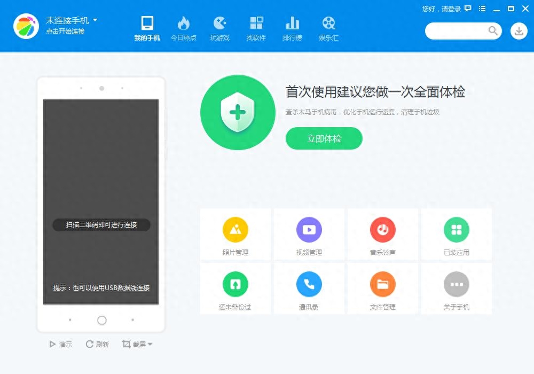The image size is (534, 374).
Task: Switch to the 今日热点 tab
Action: pos(184,28)
